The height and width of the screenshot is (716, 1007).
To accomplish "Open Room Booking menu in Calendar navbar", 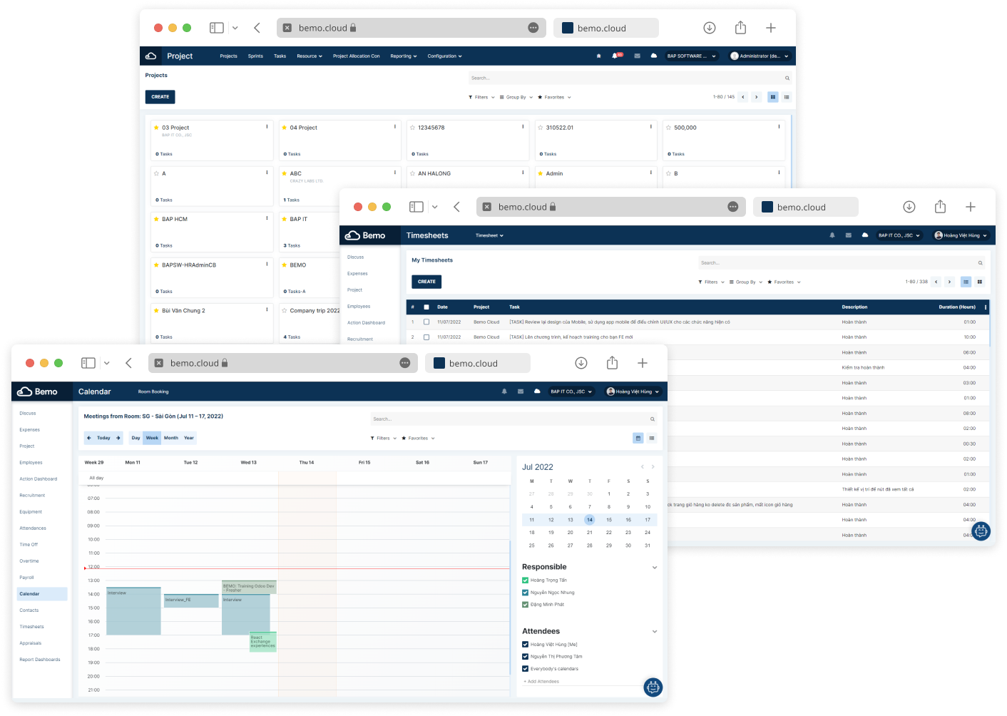I will click(x=153, y=392).
